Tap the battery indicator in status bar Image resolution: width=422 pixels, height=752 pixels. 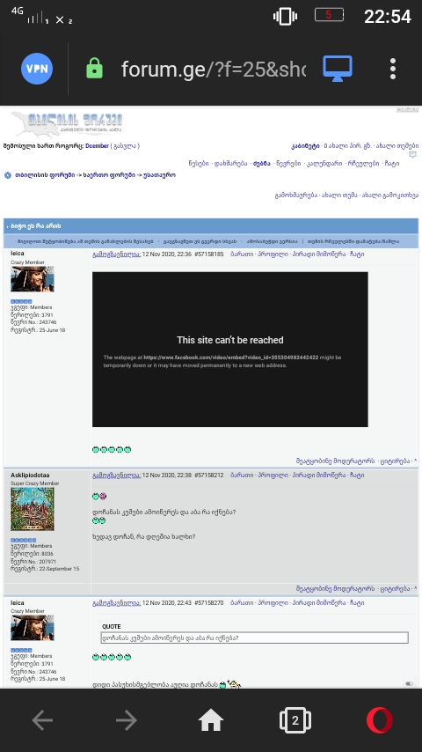coord(329,15)
